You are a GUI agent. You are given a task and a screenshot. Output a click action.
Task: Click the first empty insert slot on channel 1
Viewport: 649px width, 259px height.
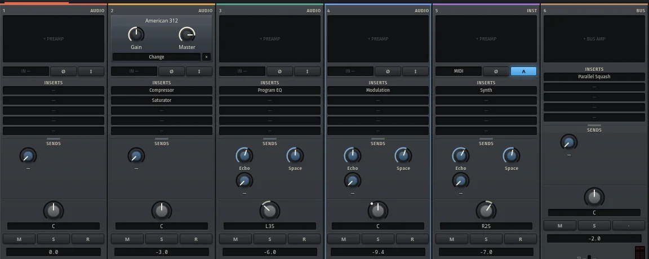[x=54, y=90]
